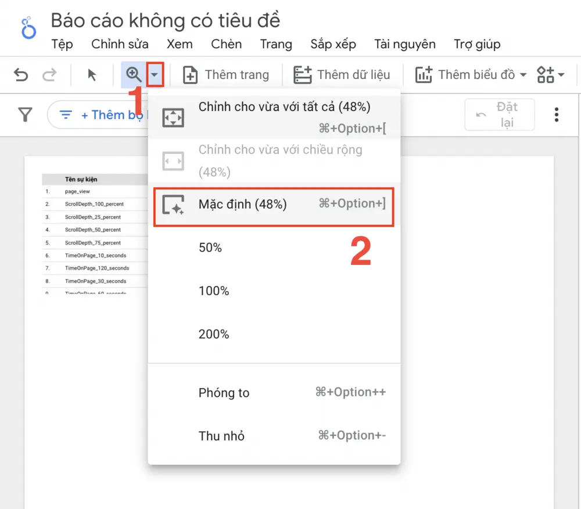Screen dimensions: 581x509
Task: Open the three-dot more options menu
Action: [556, 115]
